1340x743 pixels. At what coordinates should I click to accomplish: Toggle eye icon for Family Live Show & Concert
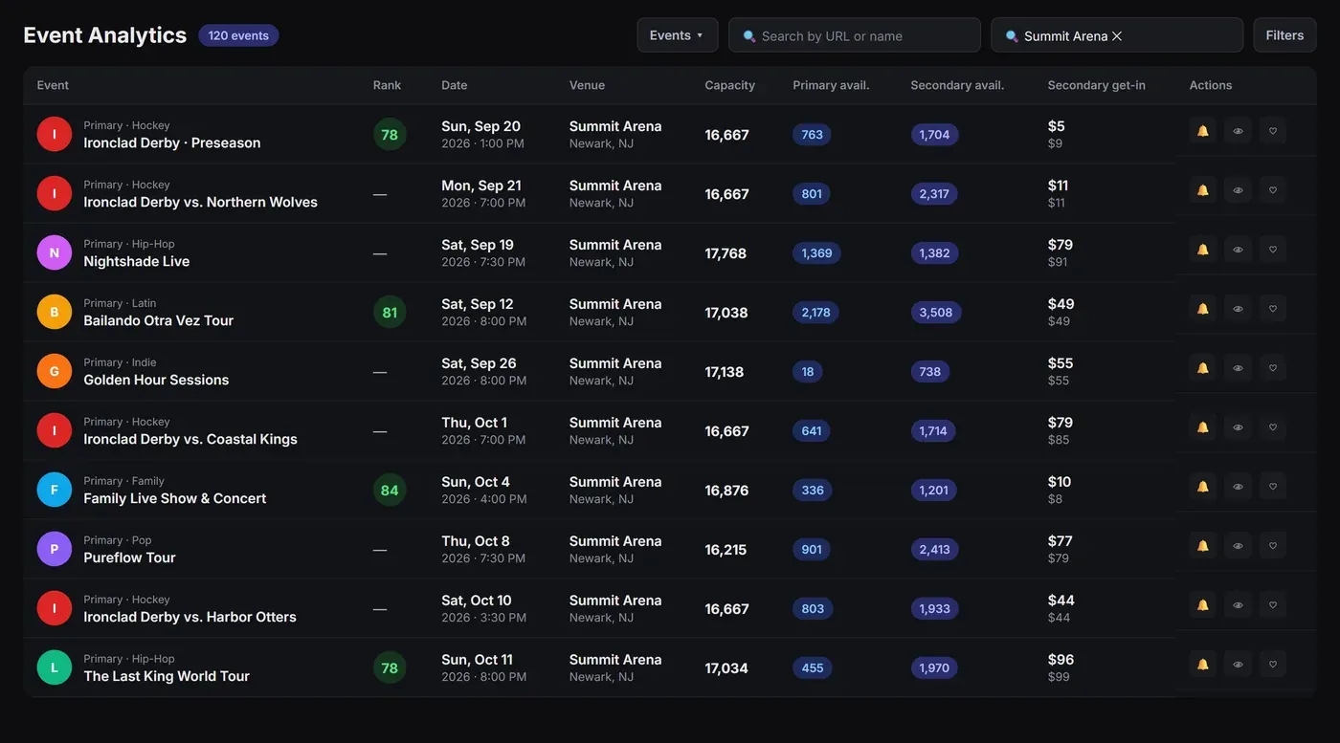(1238, 487)
